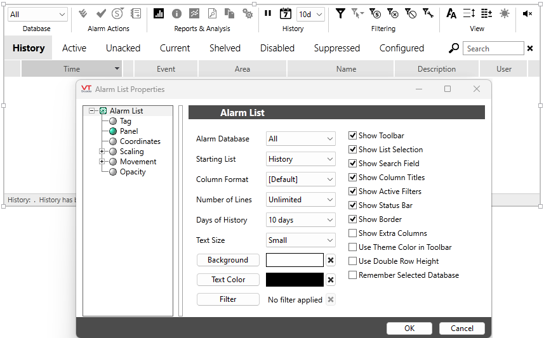Tick Use Double Row Height checkbox

pos(353,261)
